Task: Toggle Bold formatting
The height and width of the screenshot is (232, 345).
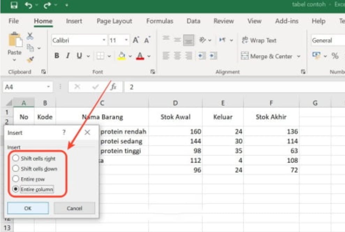Action: coord(57,56)
